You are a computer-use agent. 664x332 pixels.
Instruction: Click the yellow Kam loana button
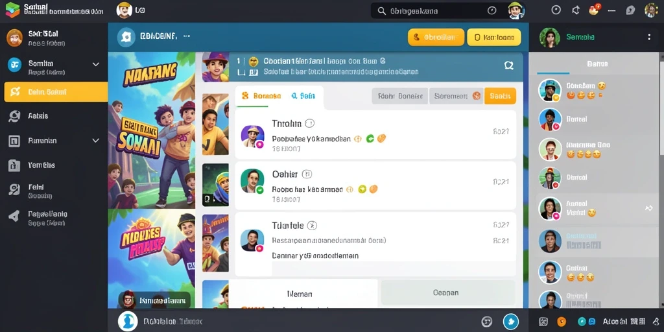tap(493, 37)
